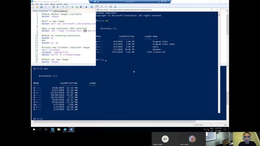Open the Add-ons menu
Screen dimensions: 260x146
point(60,4)
